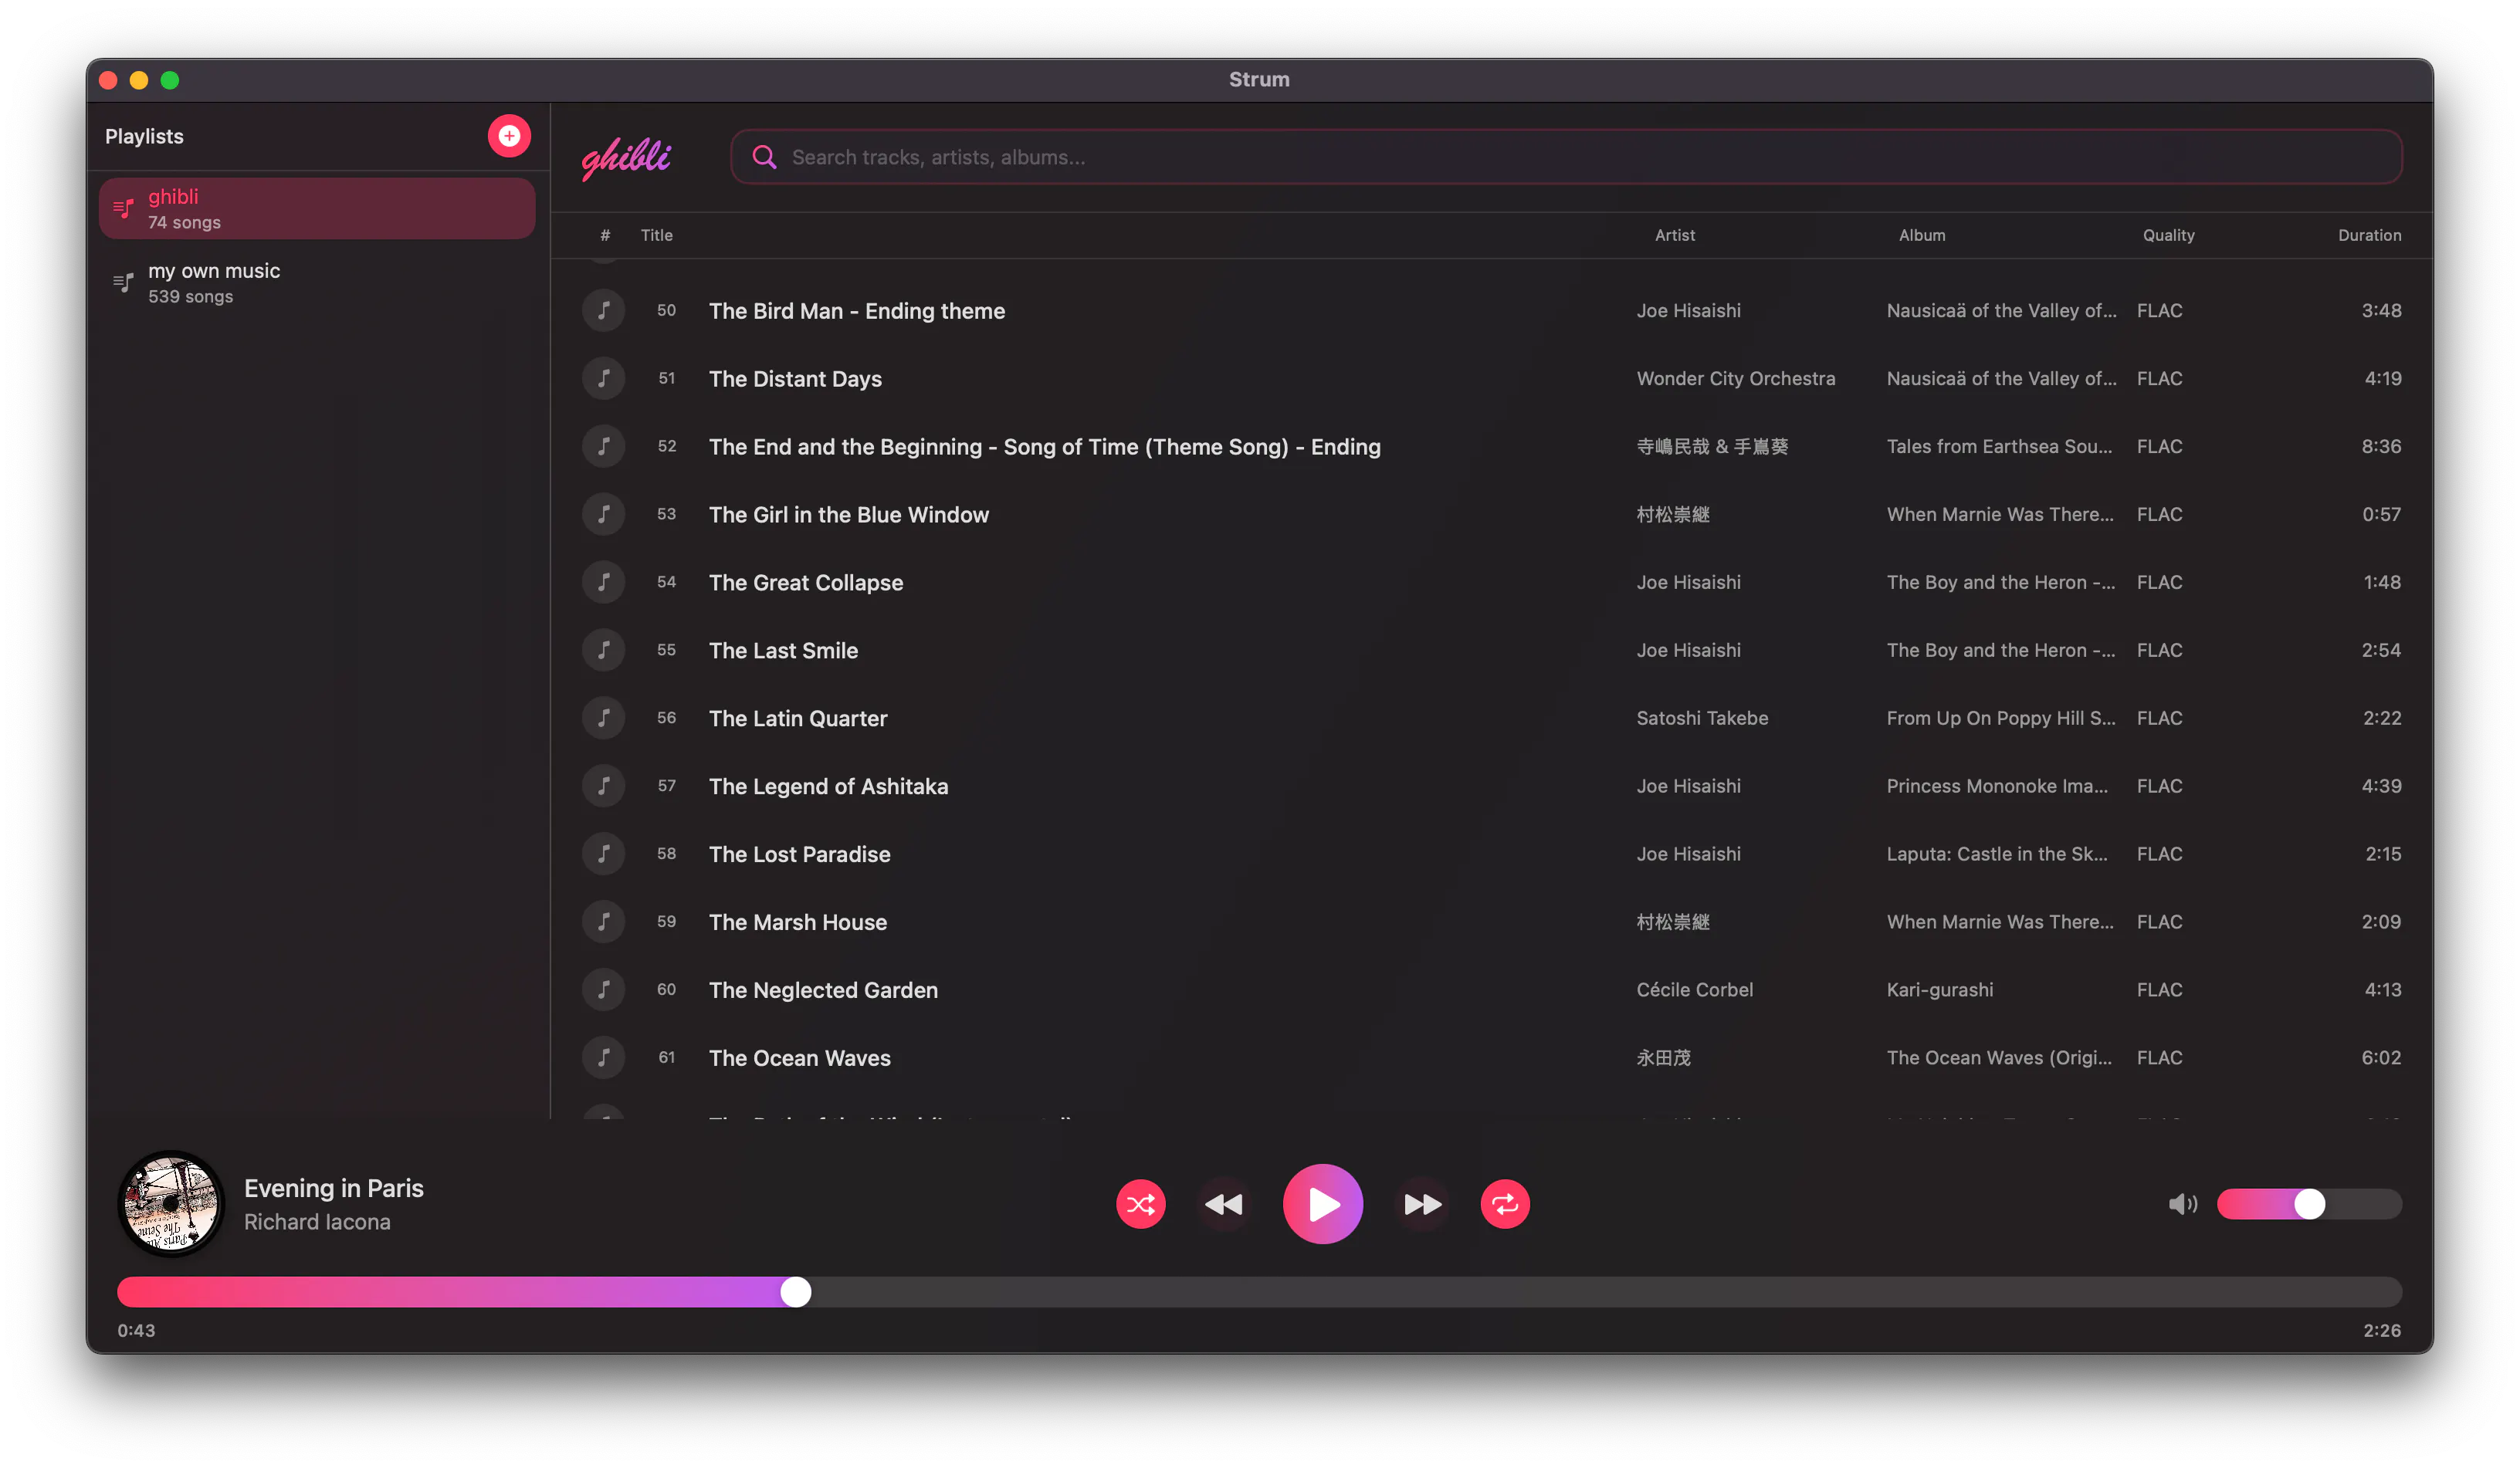Select track The Marsh House
The height and width of the screenshot is (1468, 2520).
[797, 922]
